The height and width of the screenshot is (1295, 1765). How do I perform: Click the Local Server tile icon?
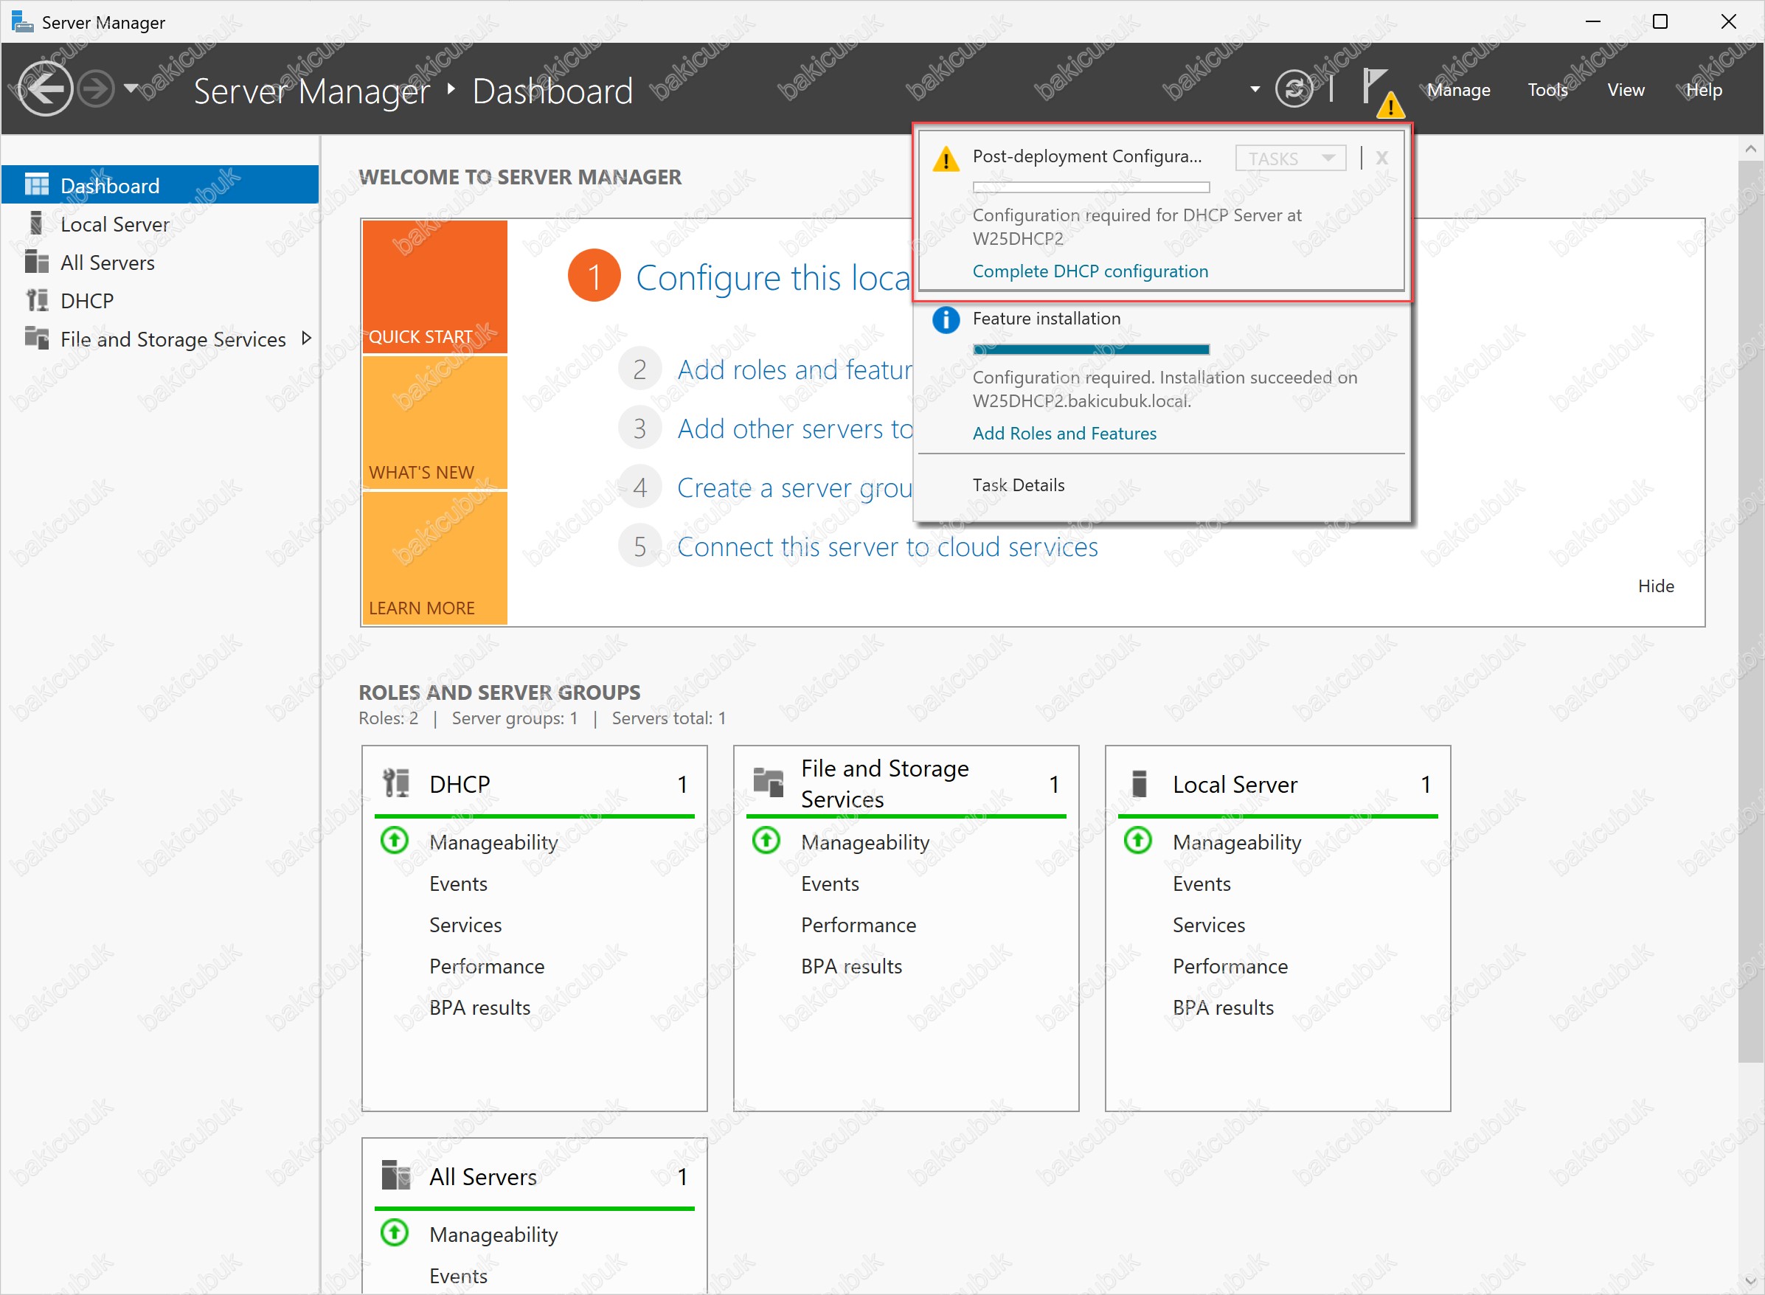pos(1140,783)
